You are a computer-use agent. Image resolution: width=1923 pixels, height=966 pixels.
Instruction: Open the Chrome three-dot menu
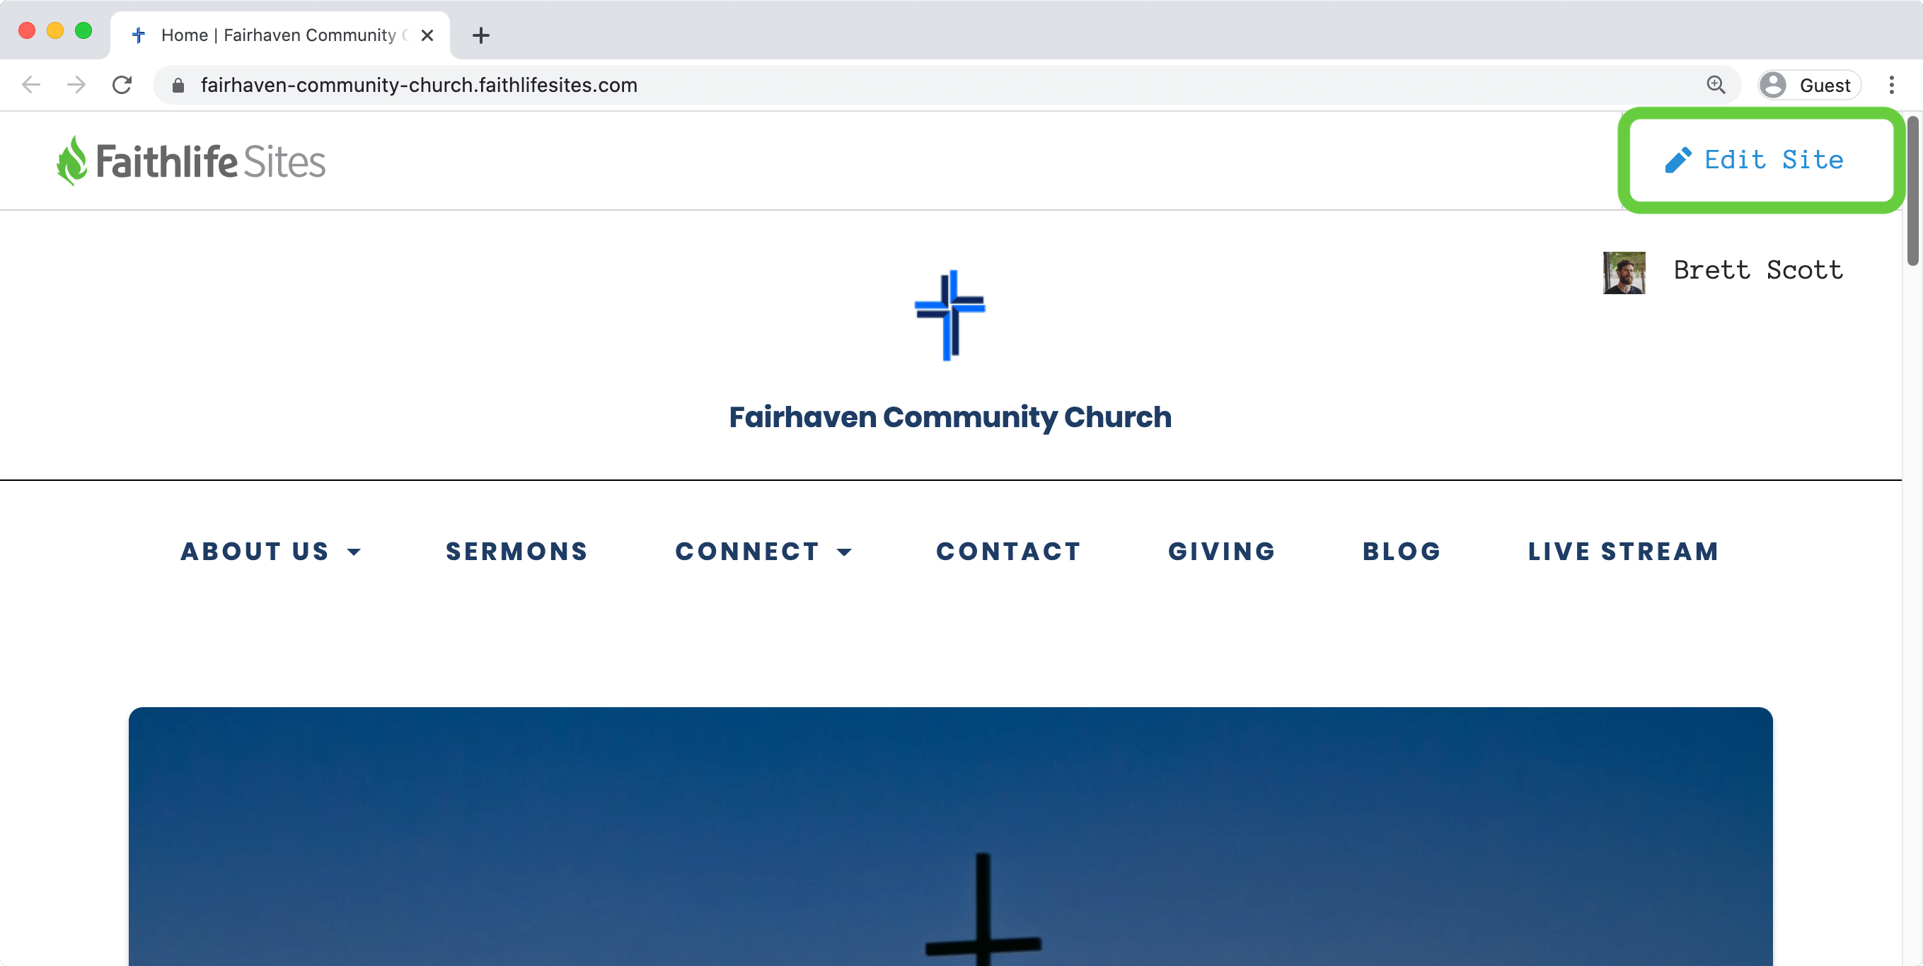1892,85
